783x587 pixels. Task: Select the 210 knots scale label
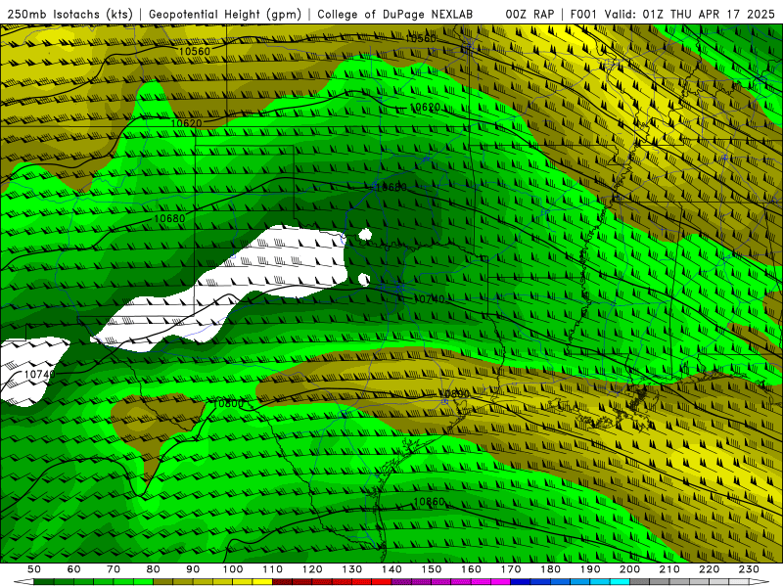point(669,569)
